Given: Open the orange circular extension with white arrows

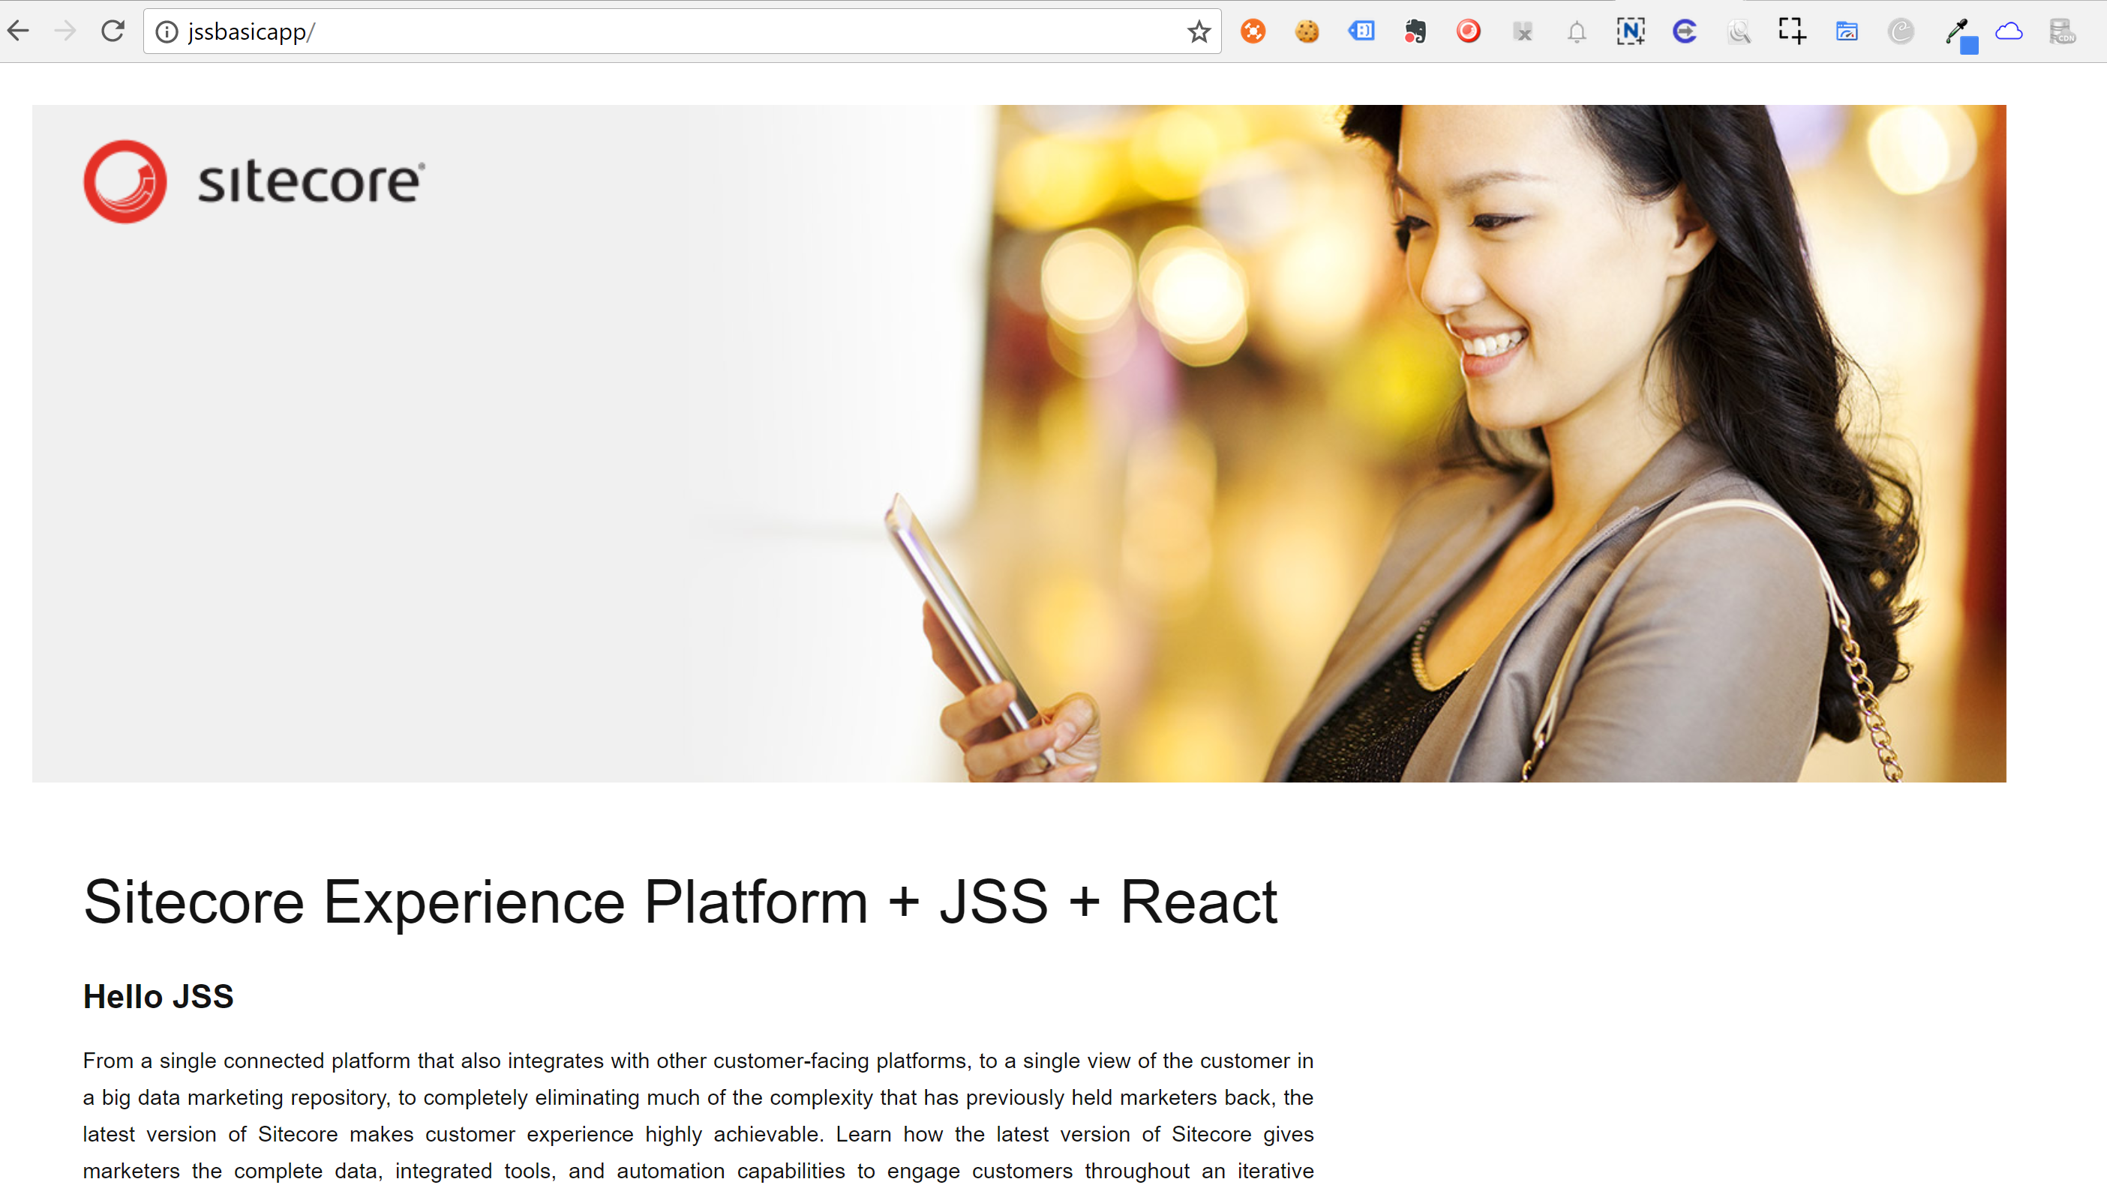Looking at the screenshot, I should click(x=1253, y=32).
